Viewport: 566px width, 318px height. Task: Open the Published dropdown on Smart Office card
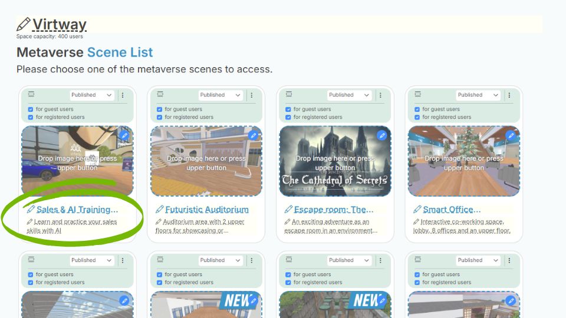click(x=478, y=95)
